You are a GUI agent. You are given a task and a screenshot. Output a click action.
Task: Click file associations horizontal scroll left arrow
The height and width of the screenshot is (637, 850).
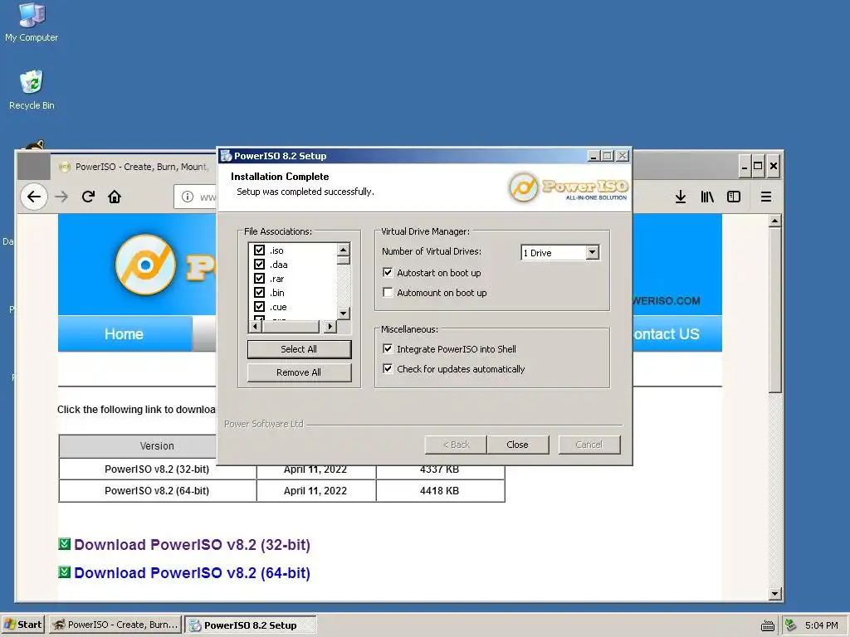pyautogui.click(x=255, y=326)
